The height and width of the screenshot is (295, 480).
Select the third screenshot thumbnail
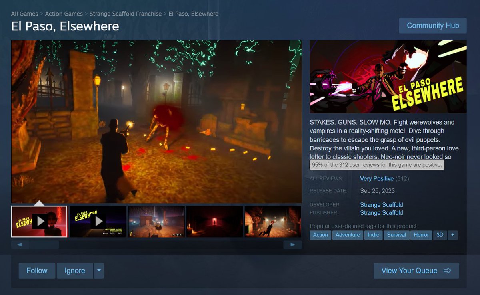156,222
